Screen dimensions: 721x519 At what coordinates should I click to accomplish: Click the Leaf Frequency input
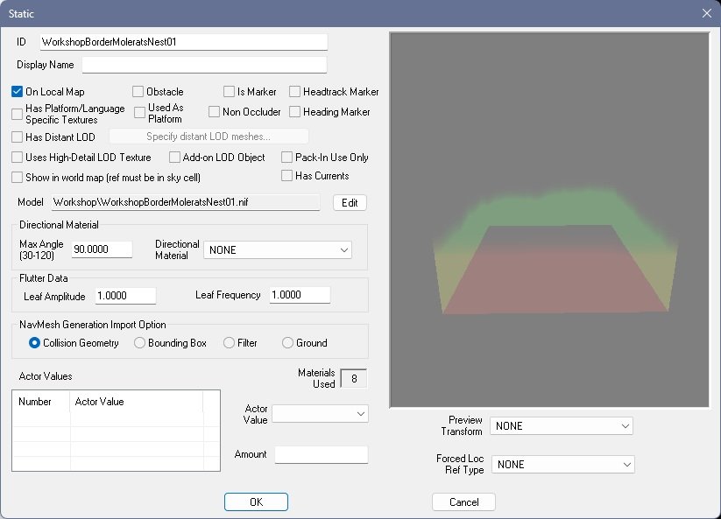(300, 295)
